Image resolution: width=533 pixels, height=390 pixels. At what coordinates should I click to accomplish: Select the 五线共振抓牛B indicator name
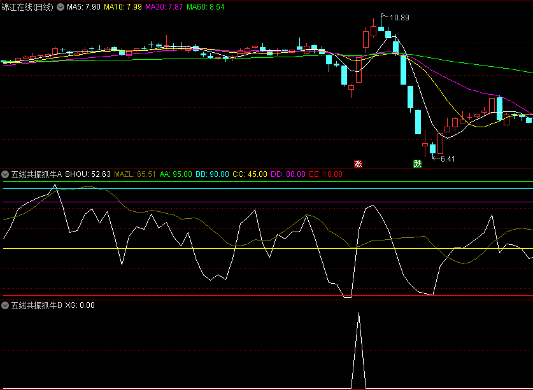pyautogui.click(x=36, y=305)
